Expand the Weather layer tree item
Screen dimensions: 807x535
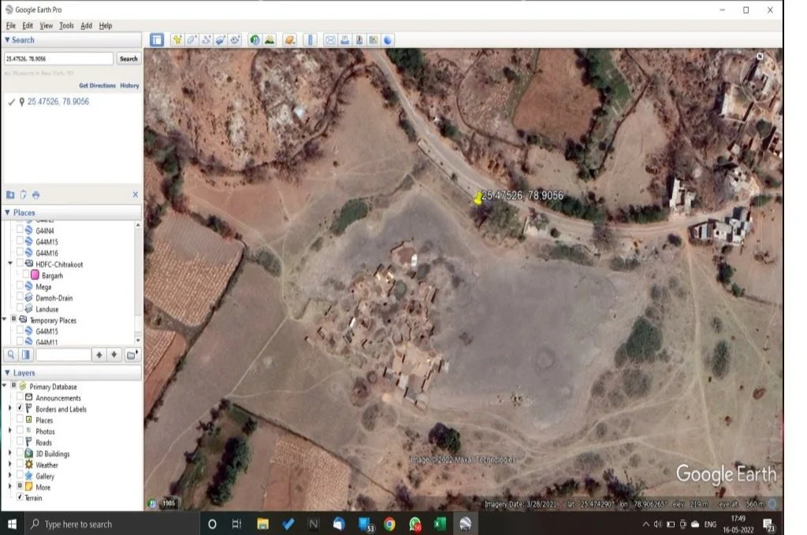[x=9, y=464]
